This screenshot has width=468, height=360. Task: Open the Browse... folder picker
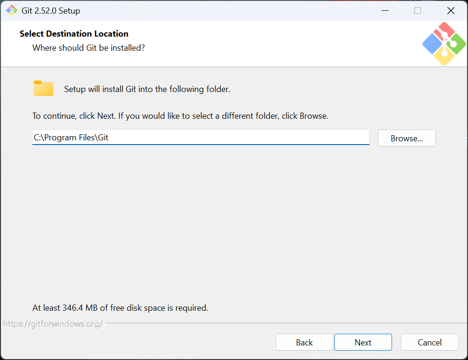[x=407, y=138]
